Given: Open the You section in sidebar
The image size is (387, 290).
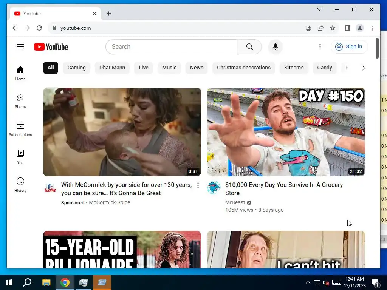Looking at the screenshot, I should (20, 157).
